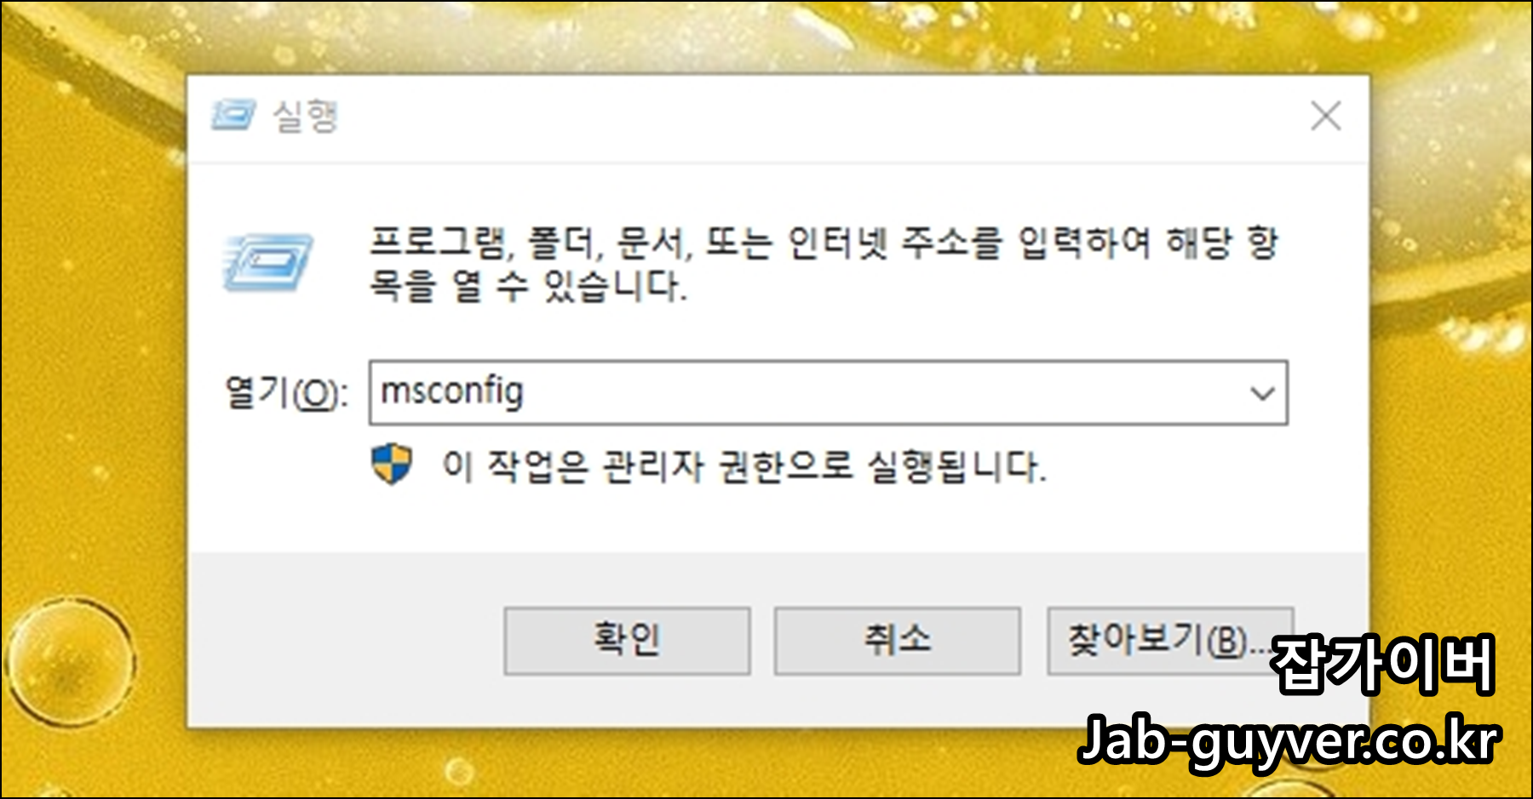
Task: Click the large Run program icon
Action: [x=267, y=263]
